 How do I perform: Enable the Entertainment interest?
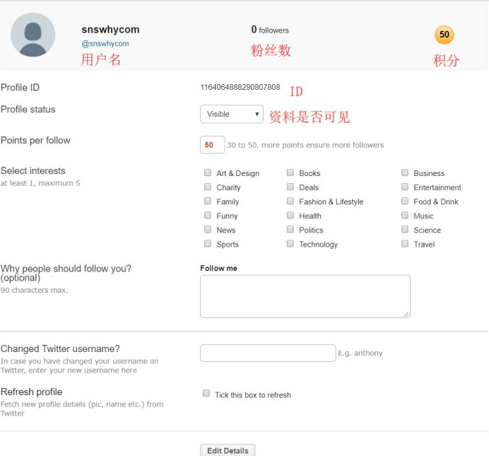[x=405, y=187]
